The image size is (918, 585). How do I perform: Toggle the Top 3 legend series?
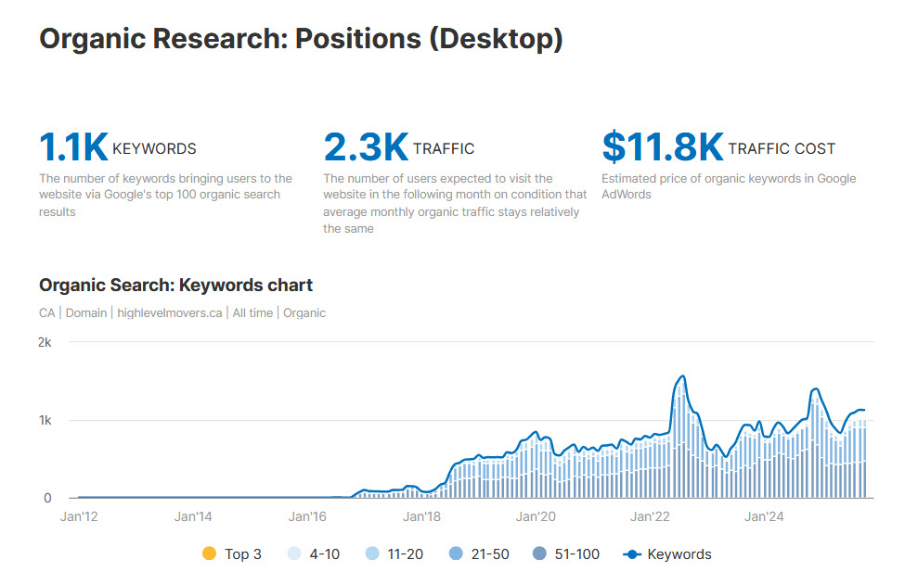click(x=232, y=554)
